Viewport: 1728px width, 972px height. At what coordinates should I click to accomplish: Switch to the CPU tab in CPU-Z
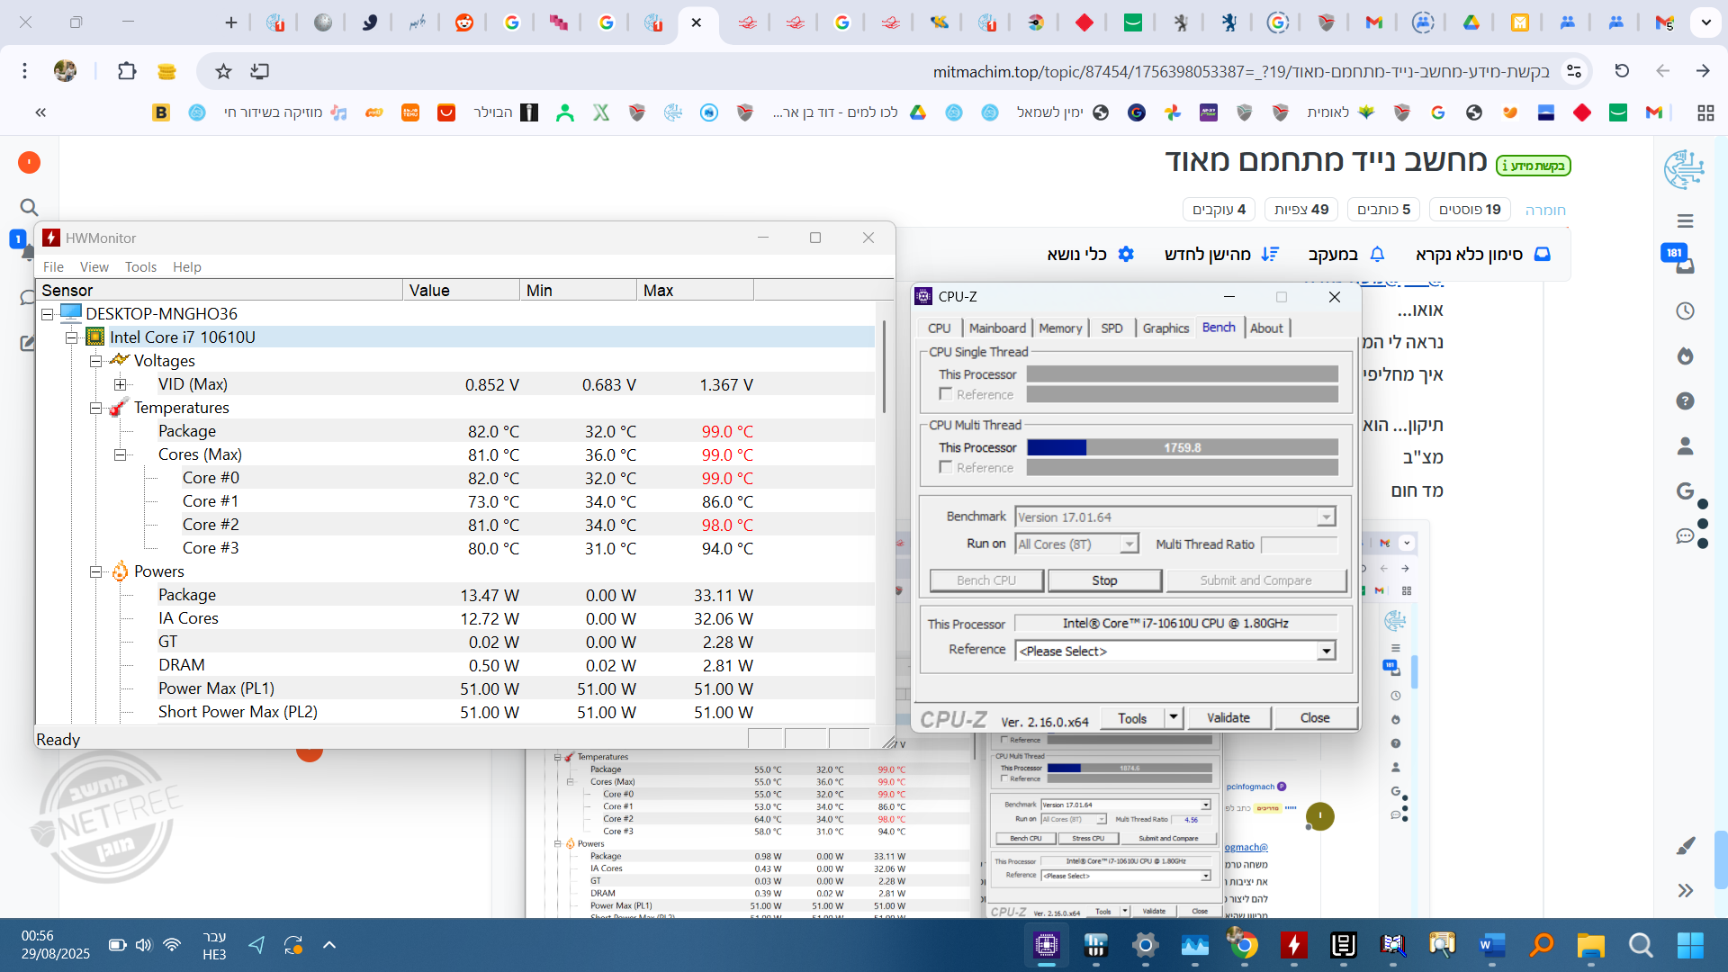coord(940,328)
